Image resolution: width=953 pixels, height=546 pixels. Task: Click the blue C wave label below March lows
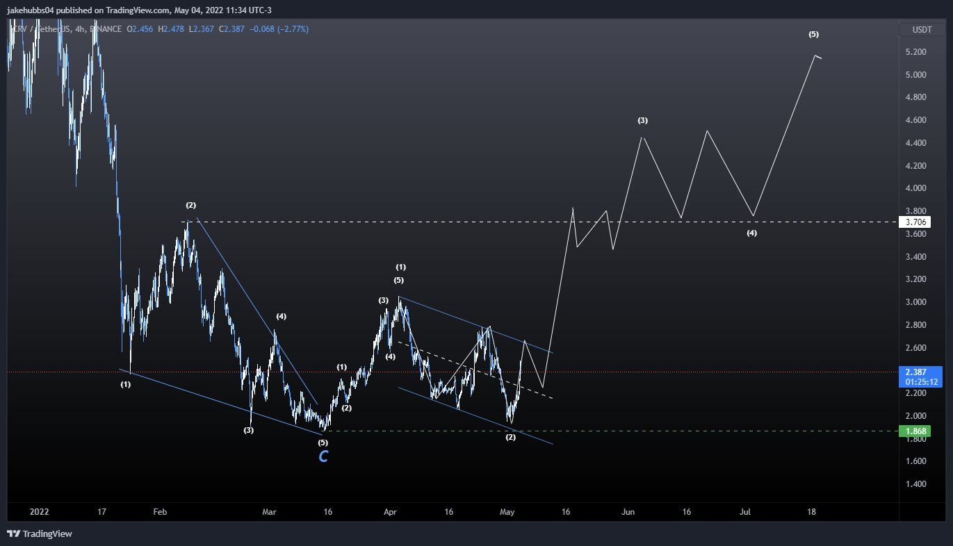pos(323,456)
